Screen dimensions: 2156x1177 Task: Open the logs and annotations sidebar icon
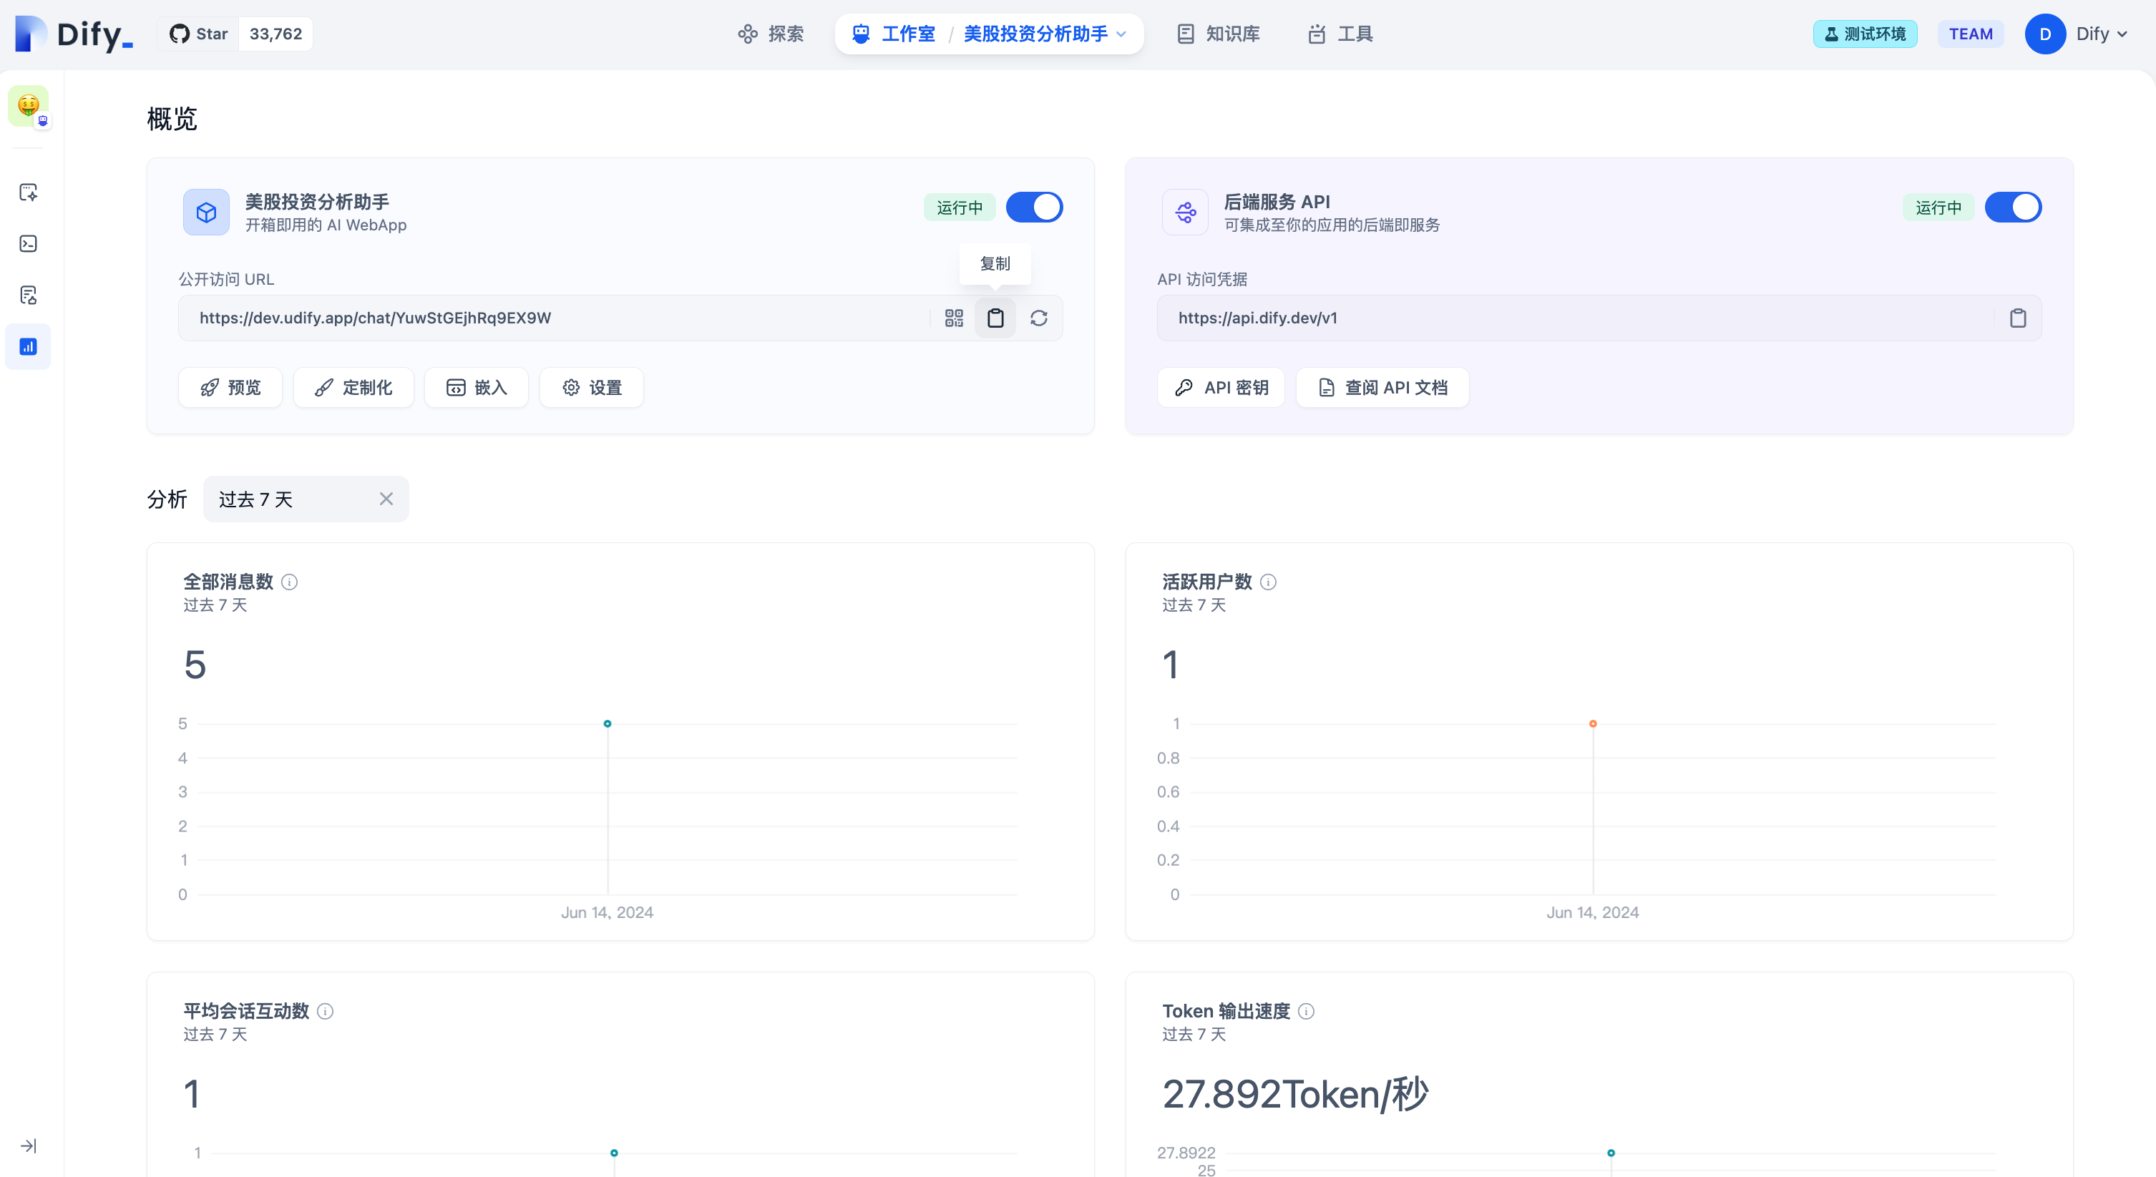29,295
